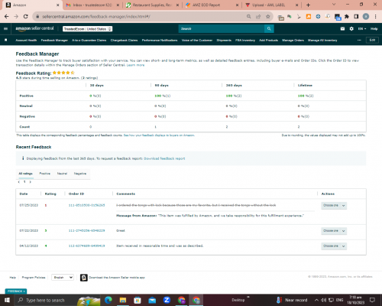Open Zoom from the taskbar
The height and width of the screenshot is (306, 382).
click(x=167, y=300)
